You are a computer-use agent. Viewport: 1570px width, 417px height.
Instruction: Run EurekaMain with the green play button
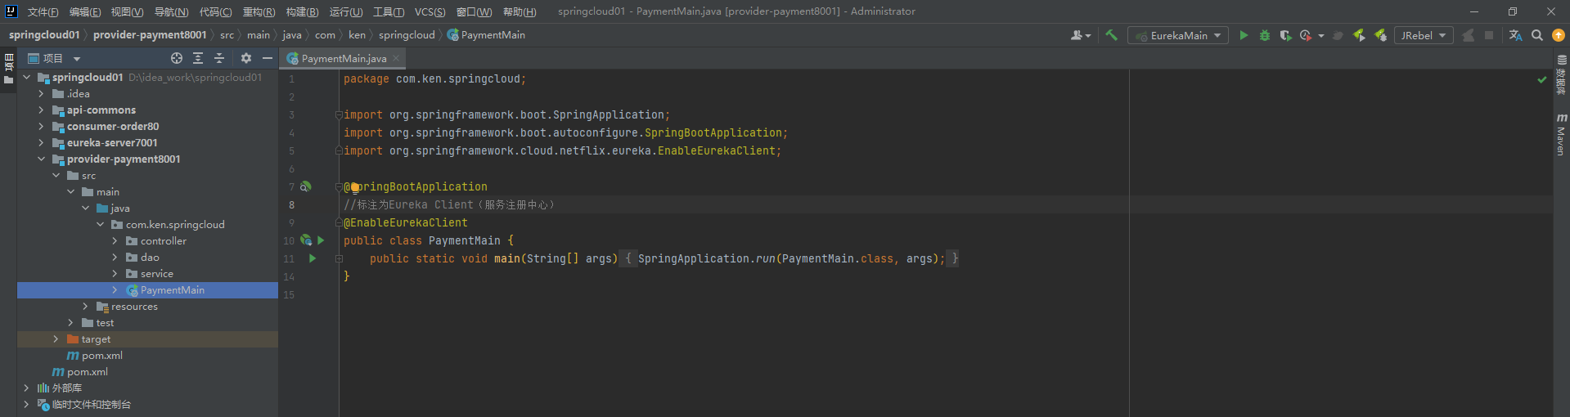(1244, 35)
